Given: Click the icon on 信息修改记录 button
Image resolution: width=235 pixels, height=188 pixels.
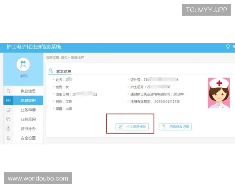Looking at the screenshot, I should 164,127.
